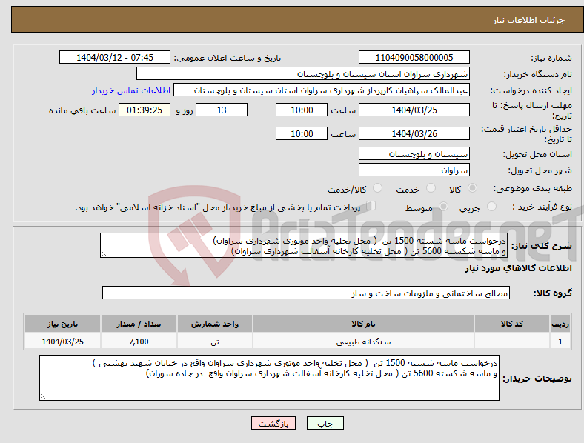Click the تعداد / مقدار column header
Image resolution: width=584 pixels, height=443 pixels.
pos(139,324)
